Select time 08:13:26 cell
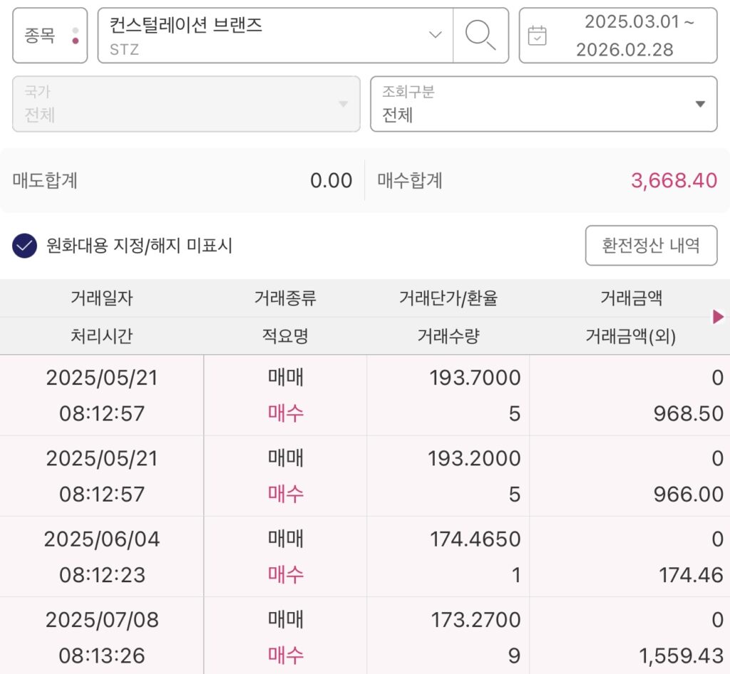This screenshot has height=674, width=730. click(102, 656)
